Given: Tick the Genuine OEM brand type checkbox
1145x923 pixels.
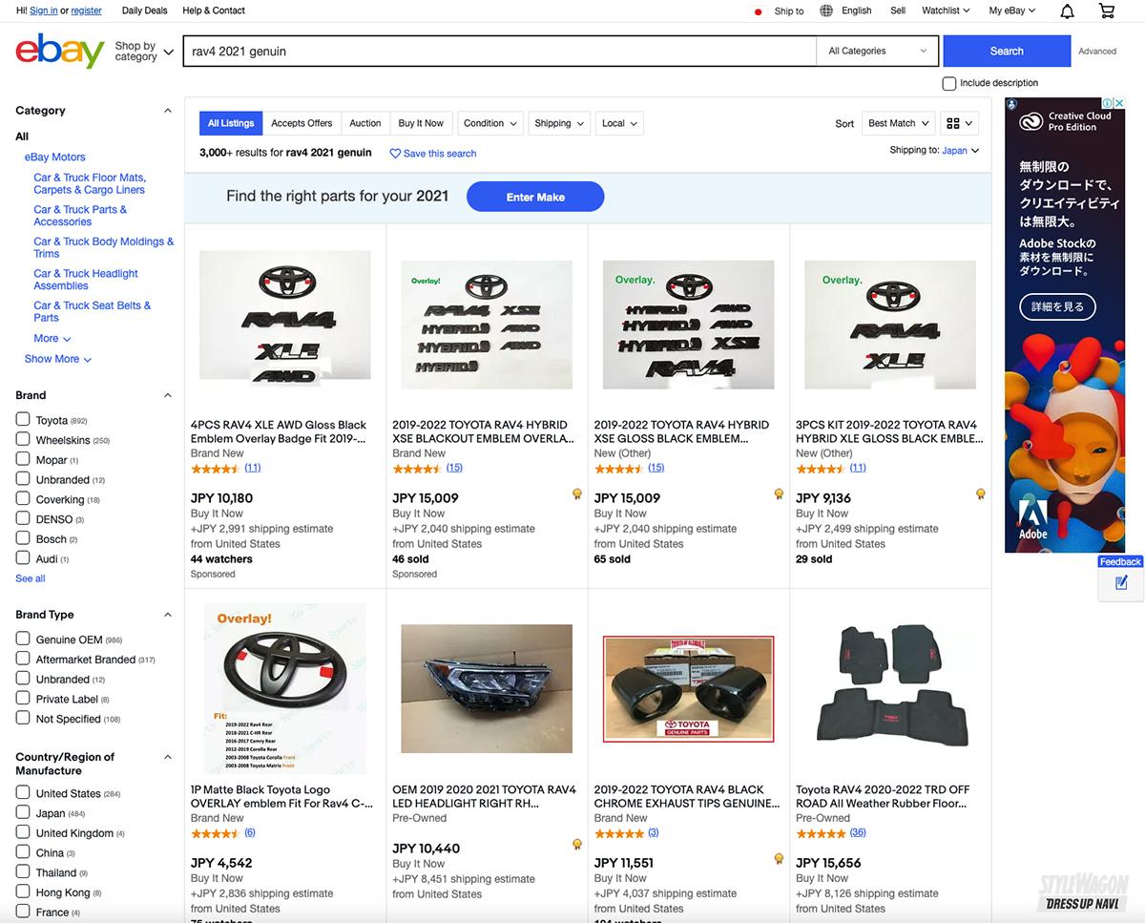Looking at the screenshot, I should coord(23,640).
